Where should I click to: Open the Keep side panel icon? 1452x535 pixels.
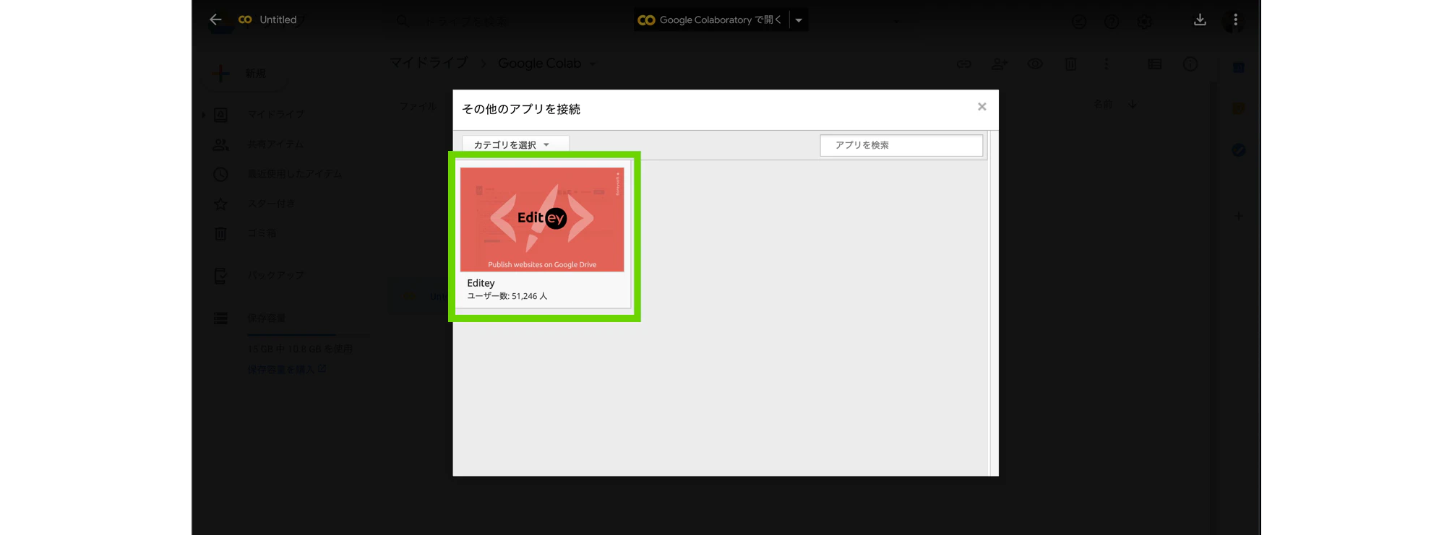pos(1239,108)
